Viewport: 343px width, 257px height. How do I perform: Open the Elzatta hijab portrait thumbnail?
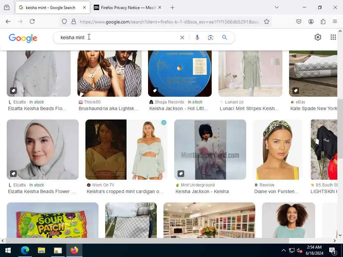[43, 150]
